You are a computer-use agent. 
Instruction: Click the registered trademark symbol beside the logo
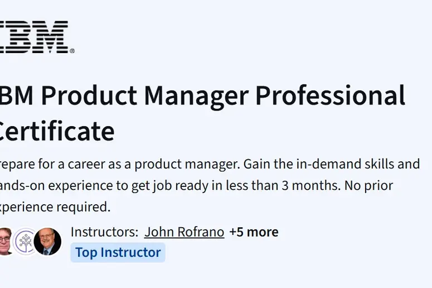pos(72,51)
